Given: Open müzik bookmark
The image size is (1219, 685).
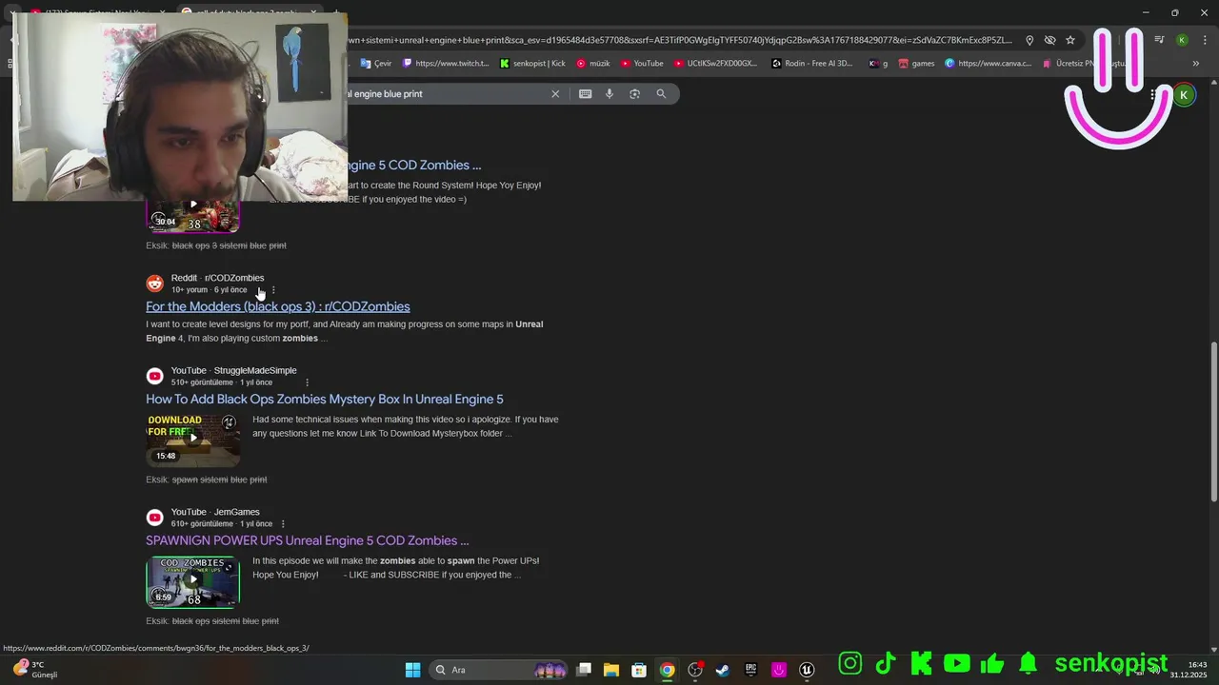Looking at the screenshot, I should 593,64.
